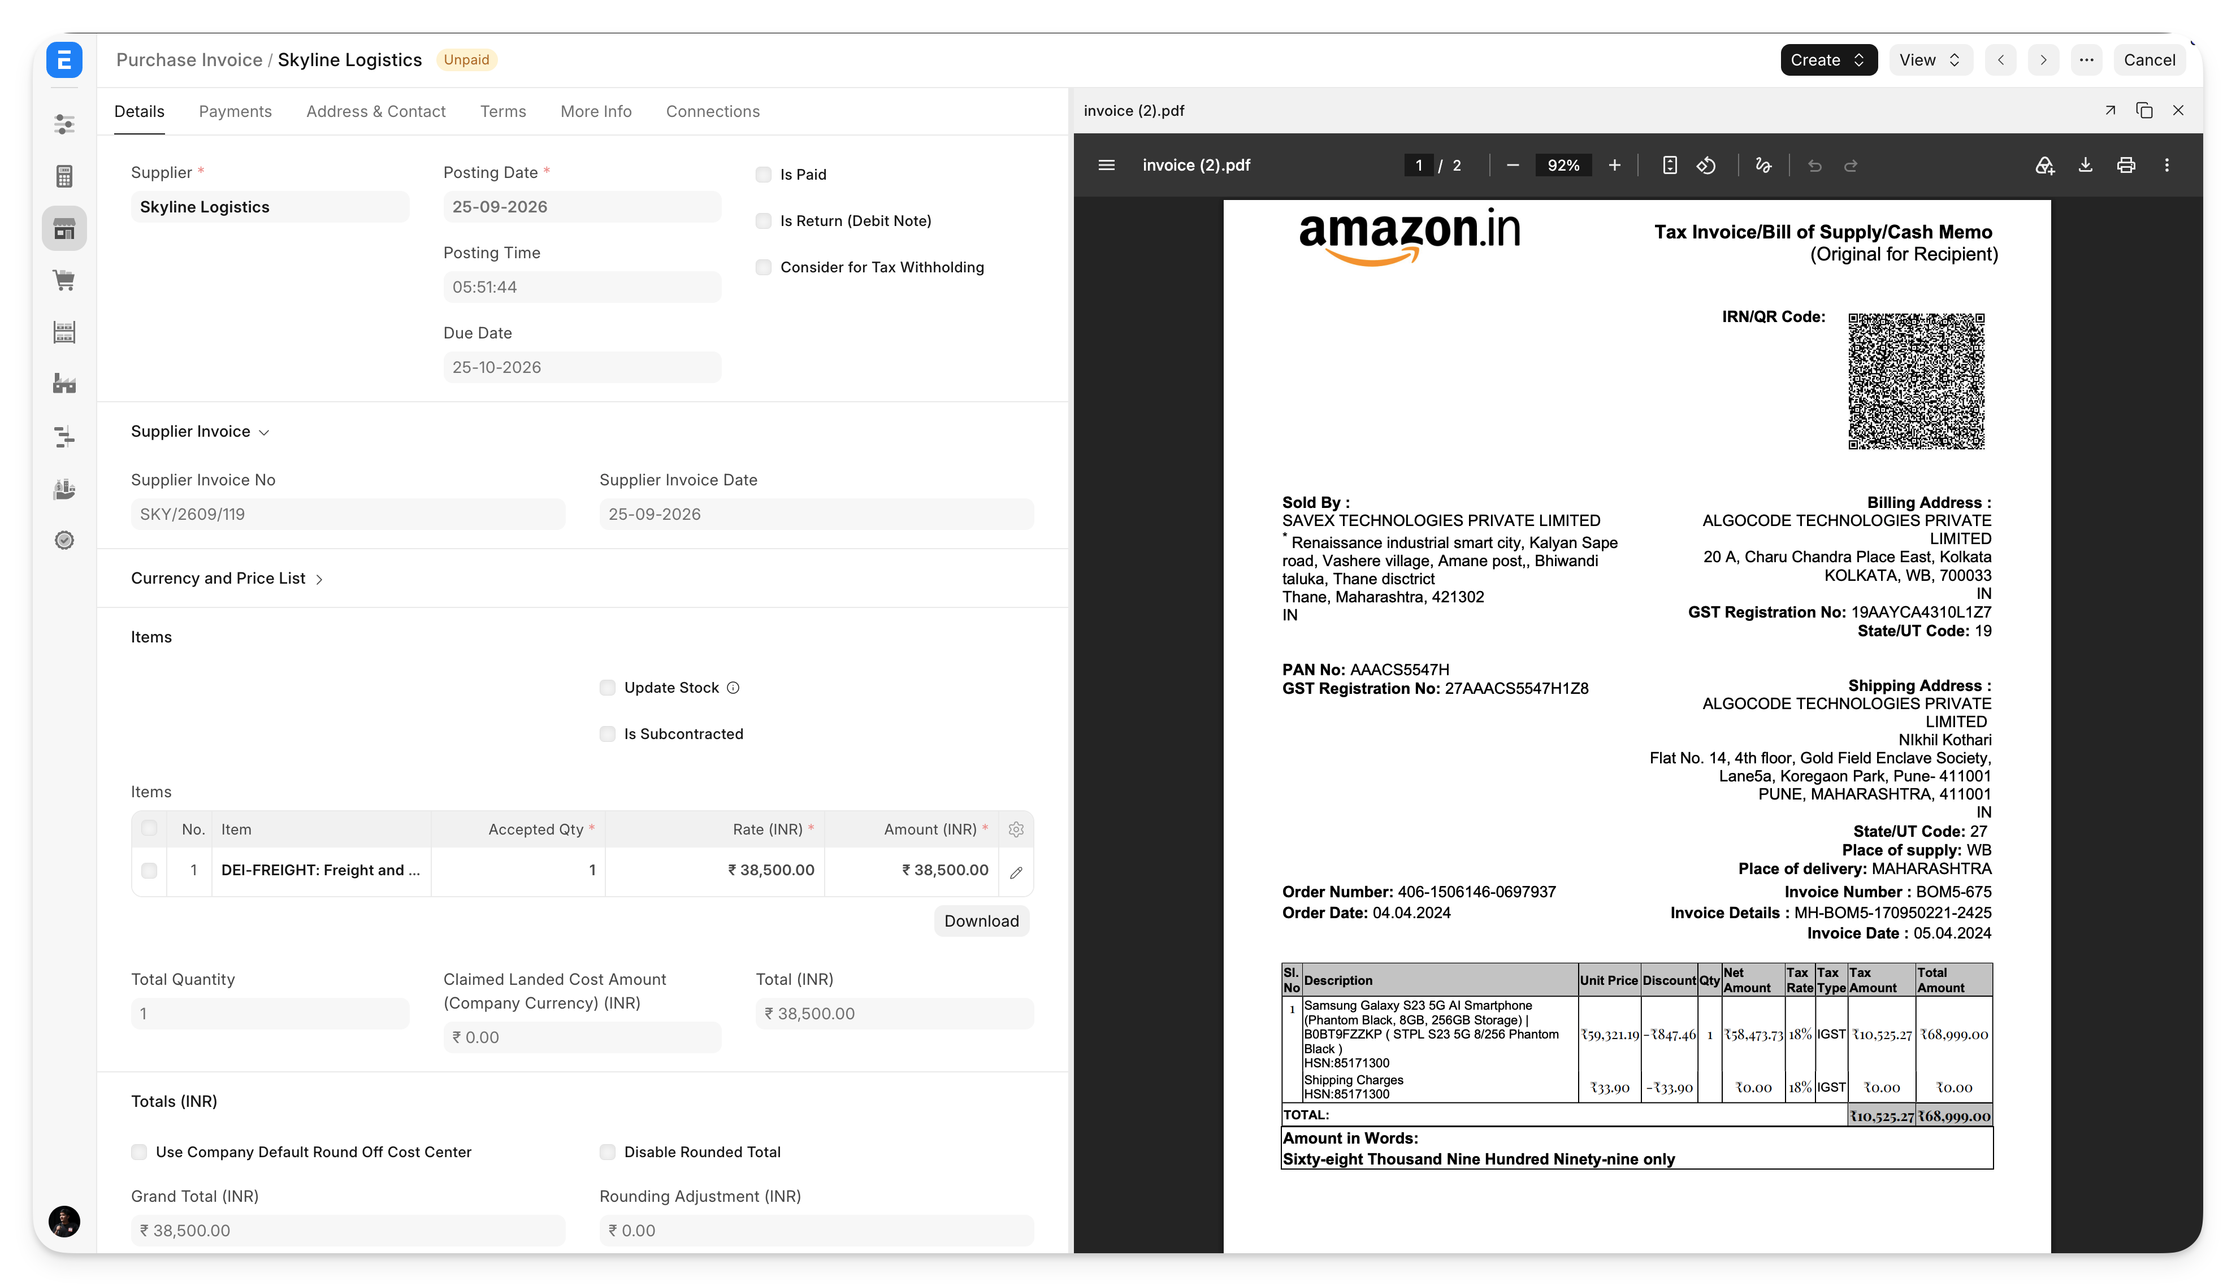The height and width of the screenshot is (1286, 2236).
Task: Switch to the Payments tab
Action: 235,111
